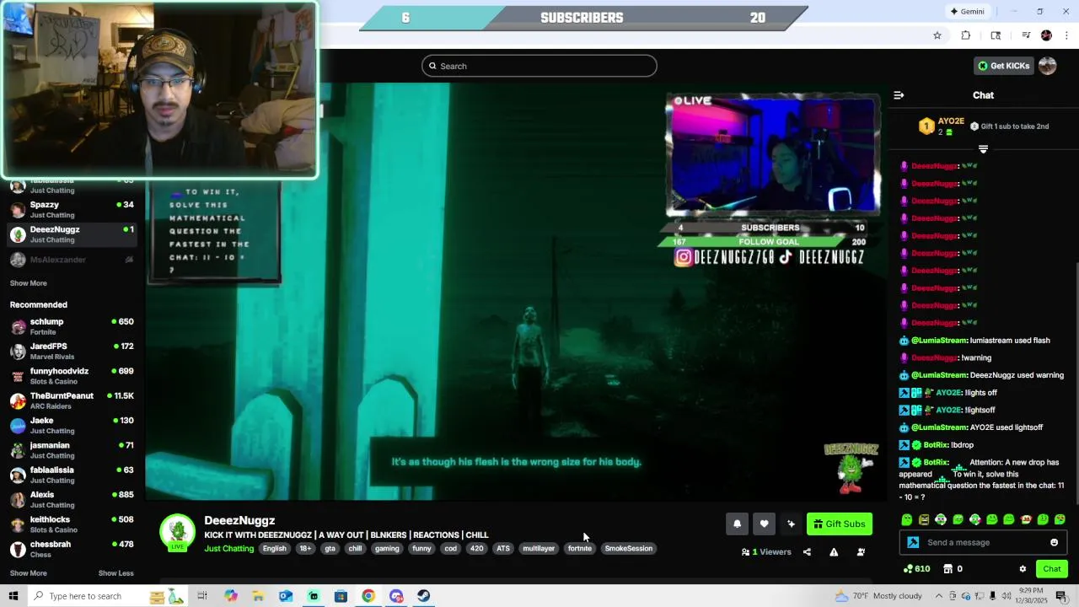
Task: Click the green Chat send button
Action: click(1052, 569)
